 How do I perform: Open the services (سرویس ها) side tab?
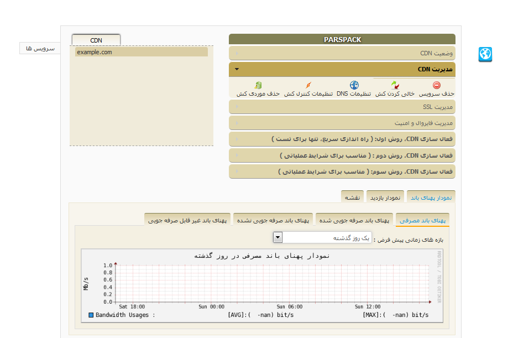click(x=40, y=48)
